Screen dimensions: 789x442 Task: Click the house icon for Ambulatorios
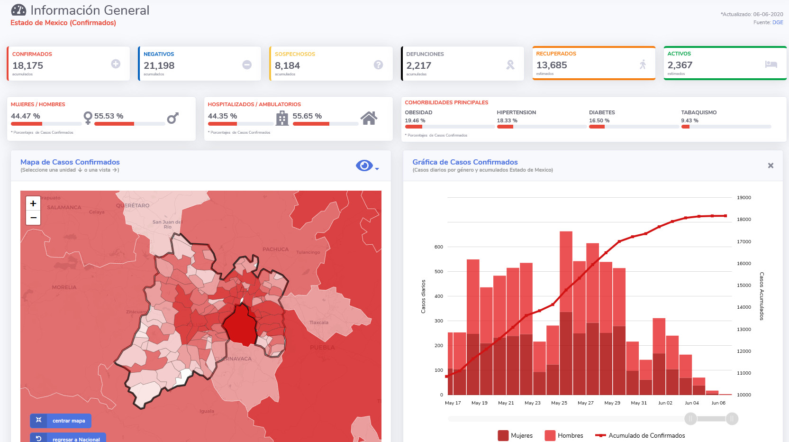pyautogui.click(x=369, y=118)
